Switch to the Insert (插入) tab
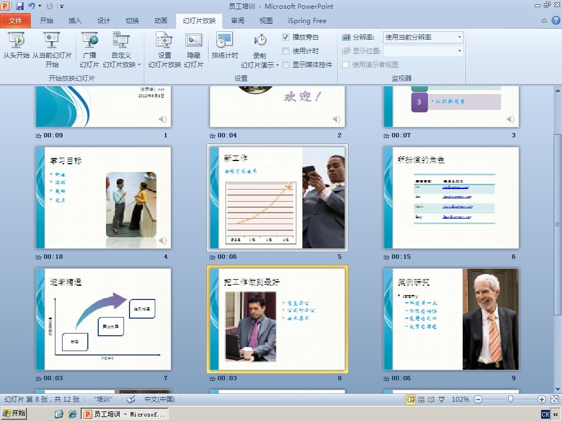Screen dimensions: 562x422 [75, 21]
